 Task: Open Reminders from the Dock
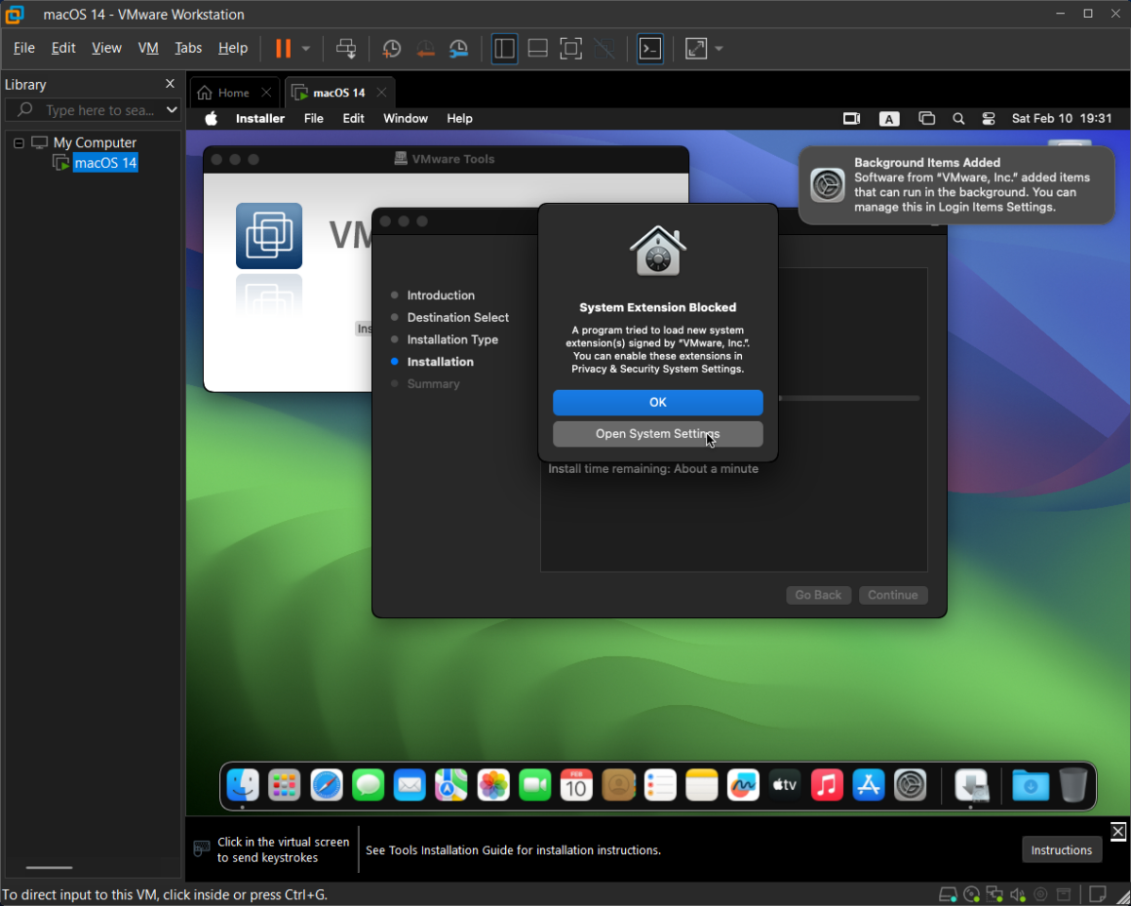coord(660,785)
